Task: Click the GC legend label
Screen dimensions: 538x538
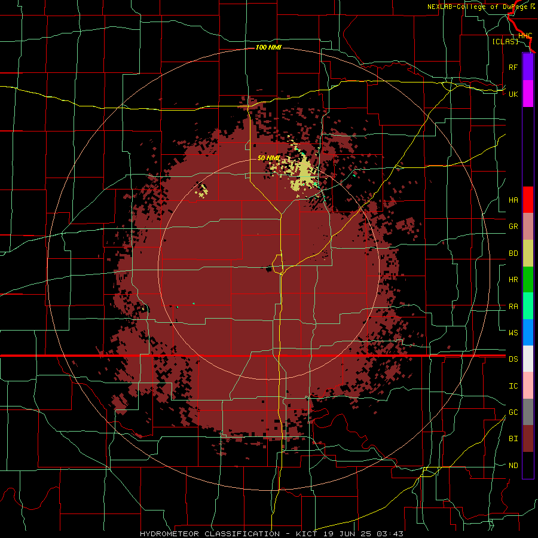Action: pos(513,412)
